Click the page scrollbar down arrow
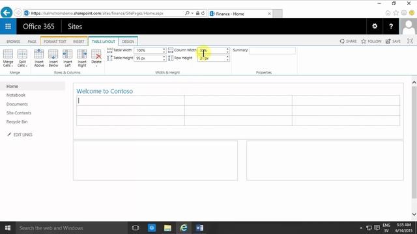The height and width of the screenshot is (234, 417). coord(414,214)
